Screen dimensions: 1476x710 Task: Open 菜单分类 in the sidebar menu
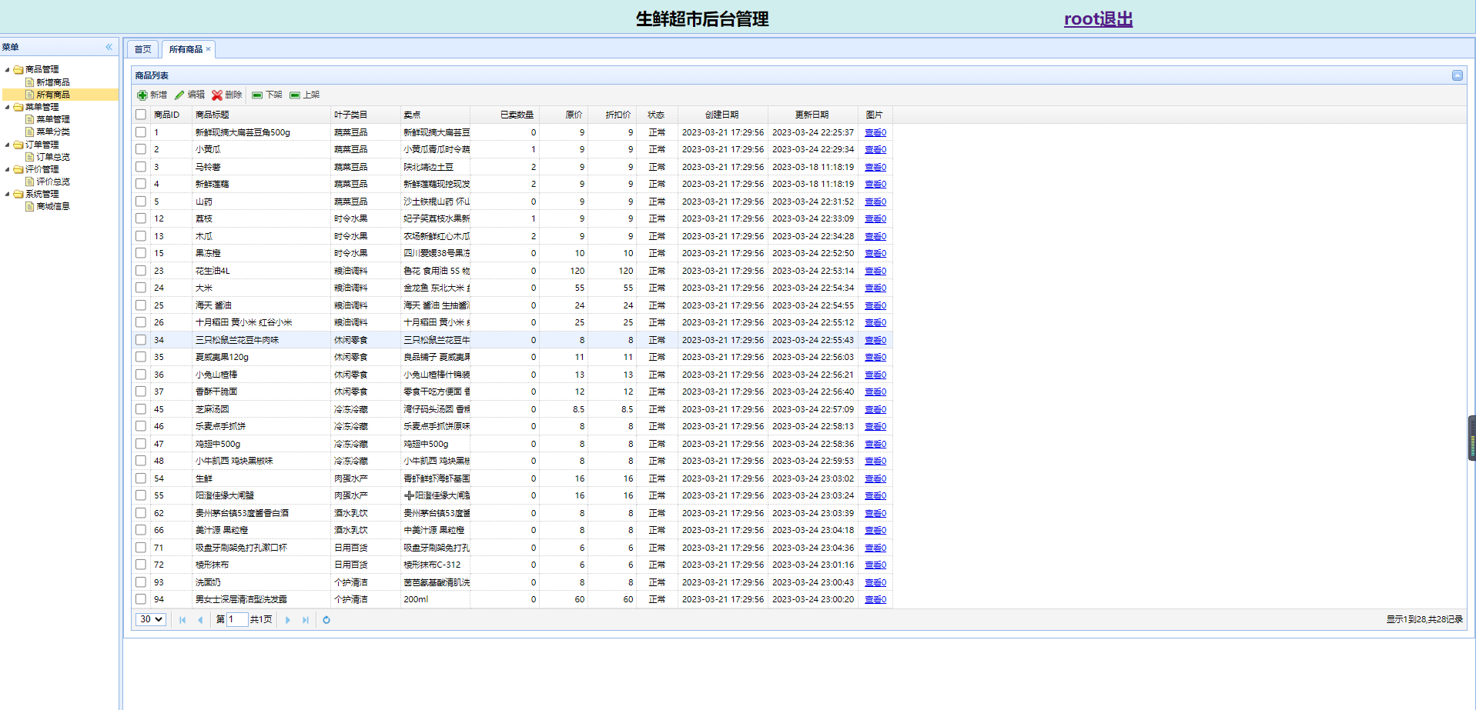pyautogui.click(x=53, y=132)
